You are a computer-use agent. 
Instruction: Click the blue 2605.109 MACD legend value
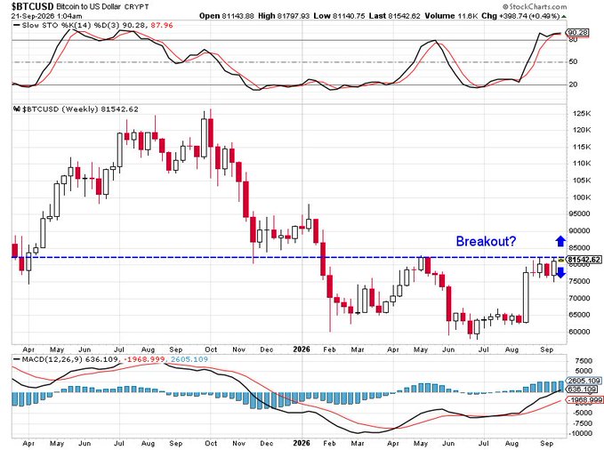click(x=189, y=359)
